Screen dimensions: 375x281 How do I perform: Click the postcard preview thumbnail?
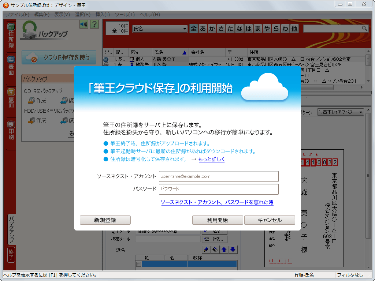(x=304, y=208)
